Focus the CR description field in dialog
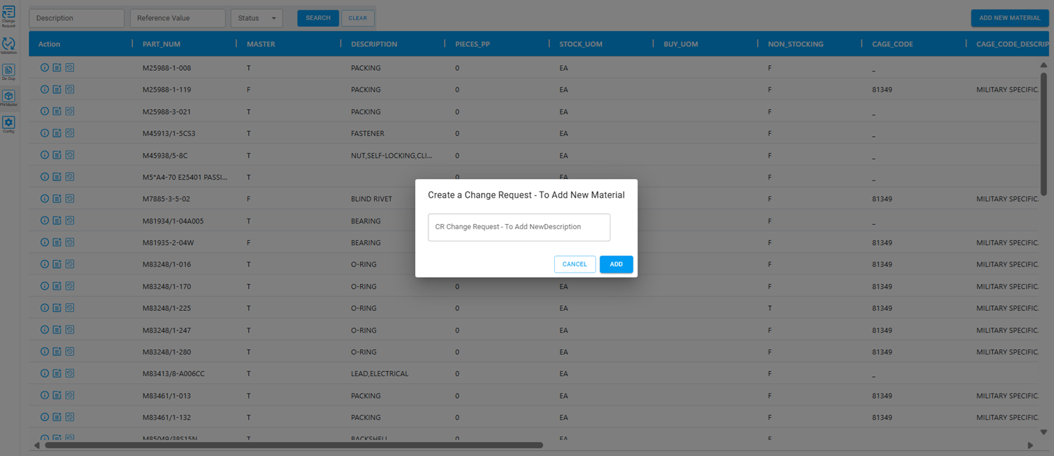 click(519, 227)
